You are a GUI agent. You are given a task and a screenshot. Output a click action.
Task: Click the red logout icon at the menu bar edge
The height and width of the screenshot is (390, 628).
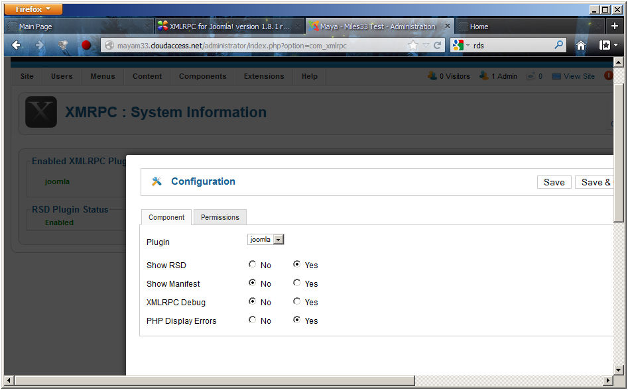point(608,75)
